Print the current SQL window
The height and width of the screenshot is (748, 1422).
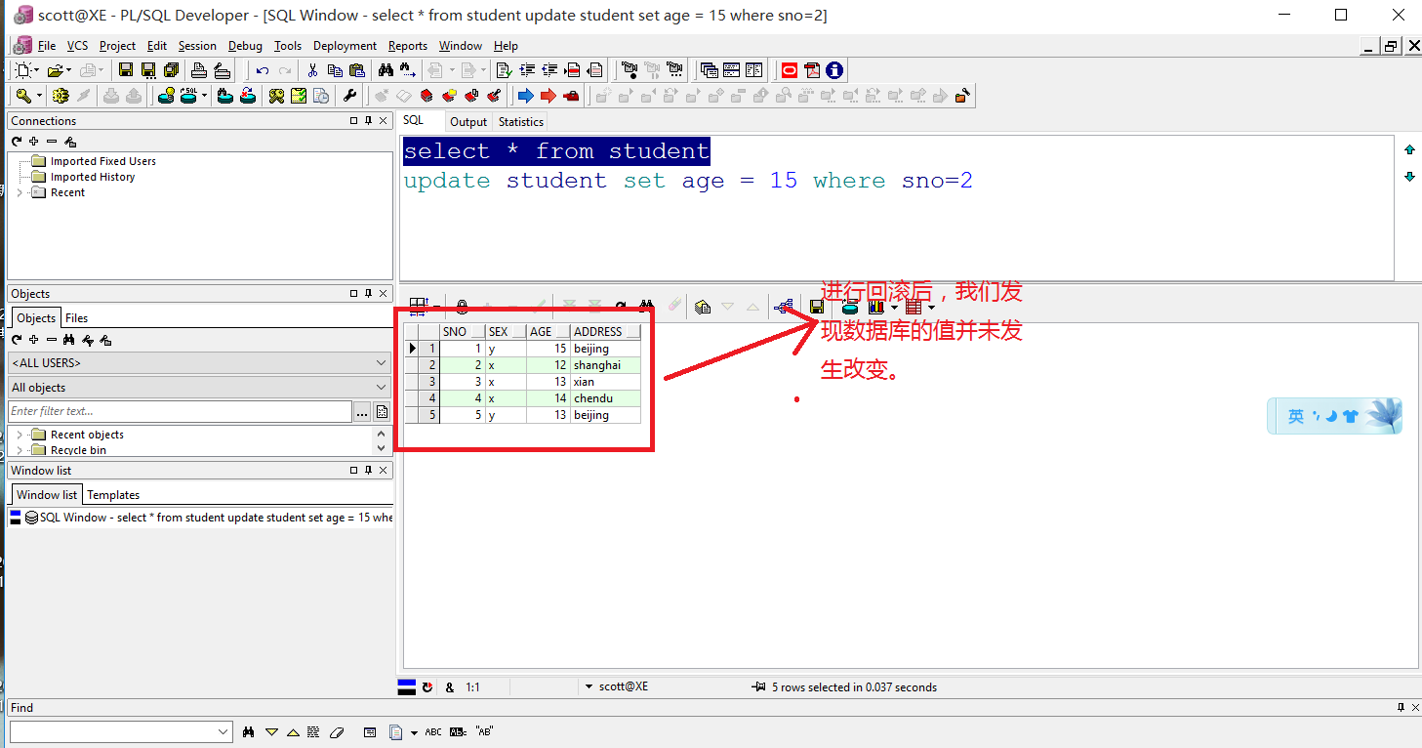pyautogui.click(x=199, y=69)
